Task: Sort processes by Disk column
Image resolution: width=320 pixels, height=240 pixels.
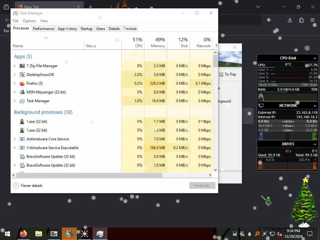Action: click(x=178, y=42)
